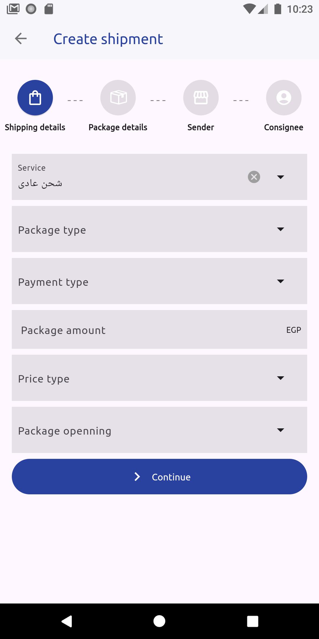Screen dimensions: 319x639
Task: Open the Gmail notification icon
Action: coord(13,9)
